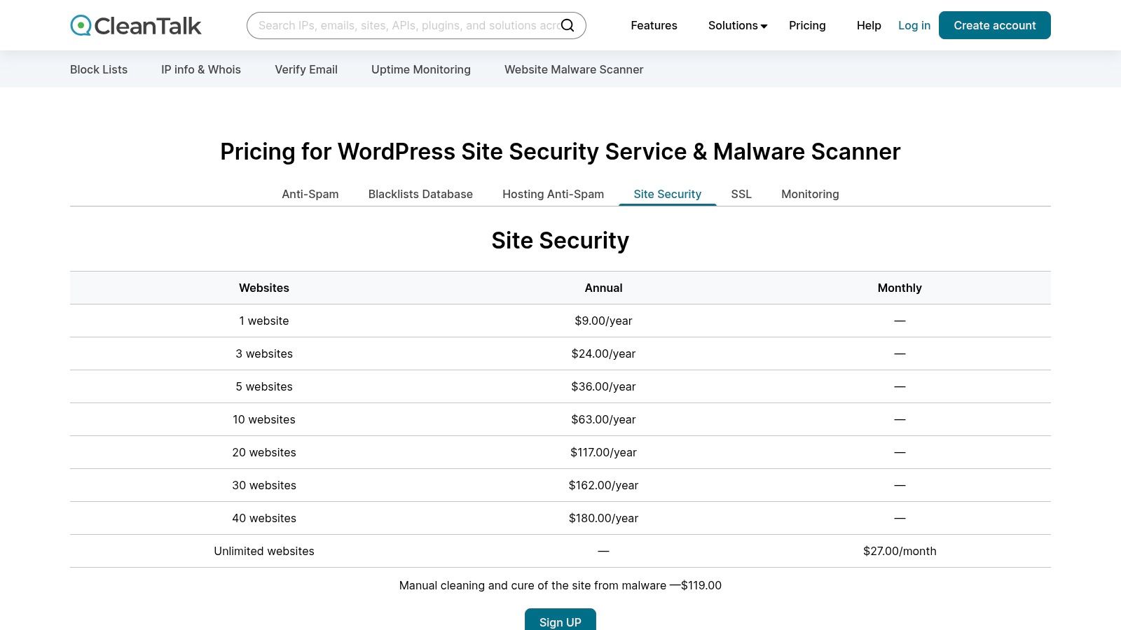Click the '$9.00/year' price

(x=603, y=321)
